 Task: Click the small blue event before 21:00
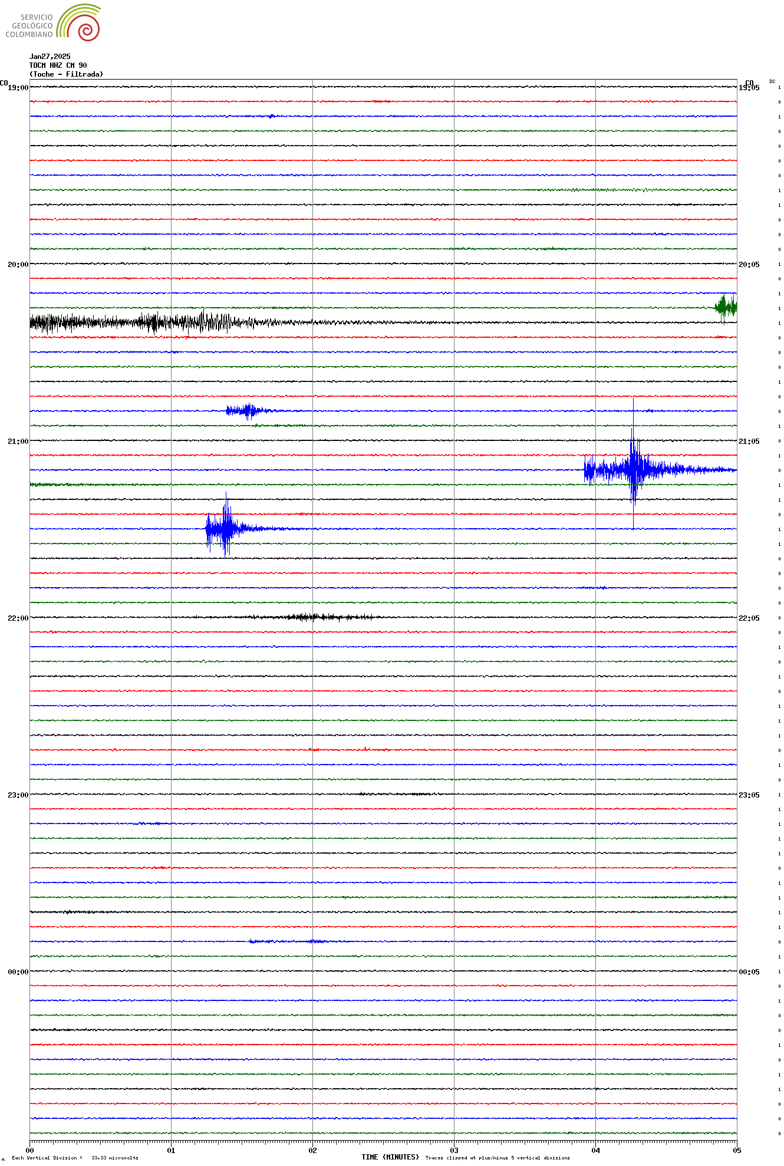248,410
